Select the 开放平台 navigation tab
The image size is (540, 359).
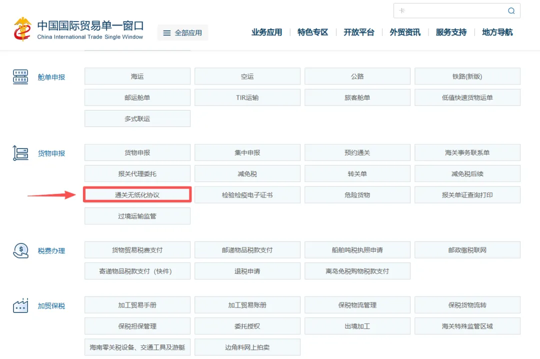click(358, 32)
